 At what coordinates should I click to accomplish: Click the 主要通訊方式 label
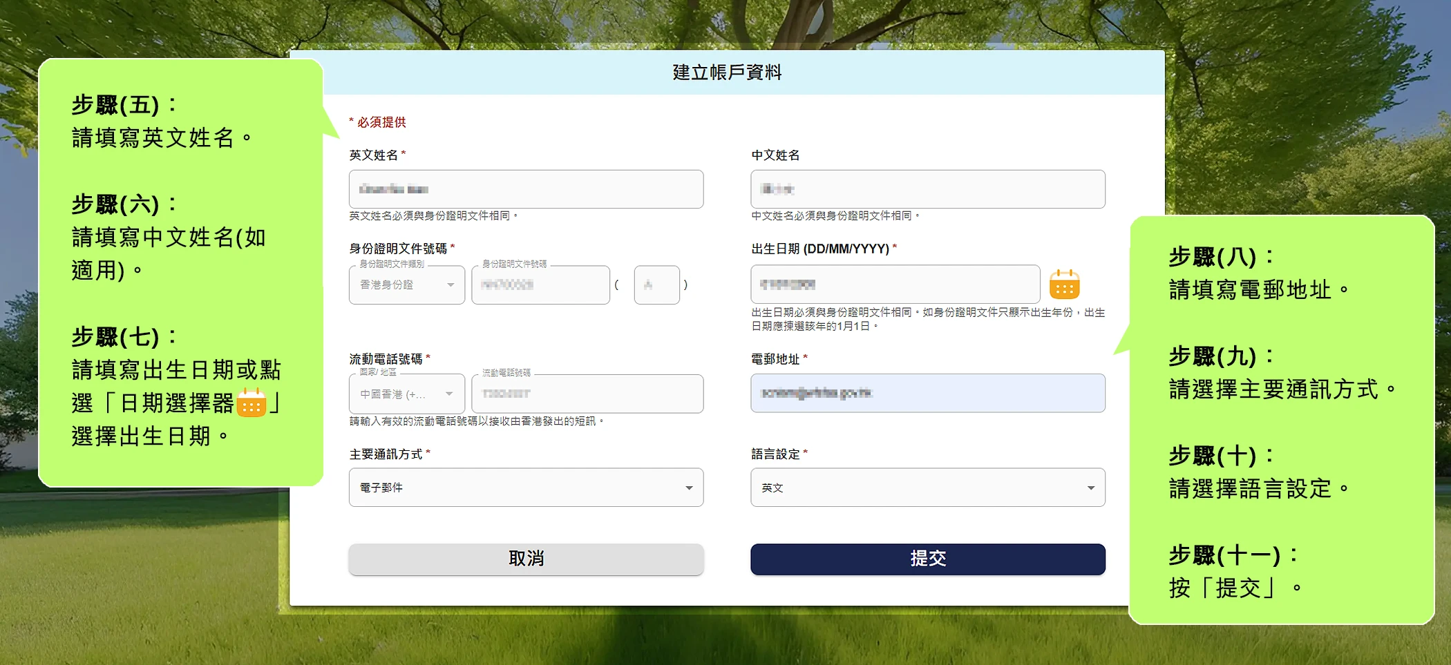pos(389,454)
